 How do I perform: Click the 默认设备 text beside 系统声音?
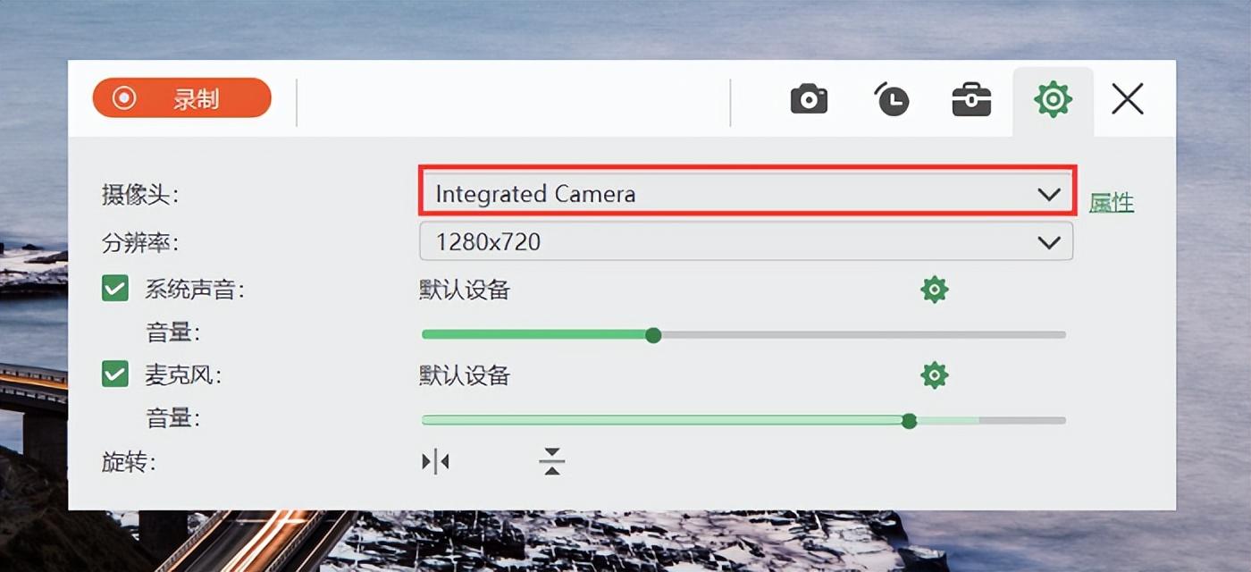tap(465, 290)
